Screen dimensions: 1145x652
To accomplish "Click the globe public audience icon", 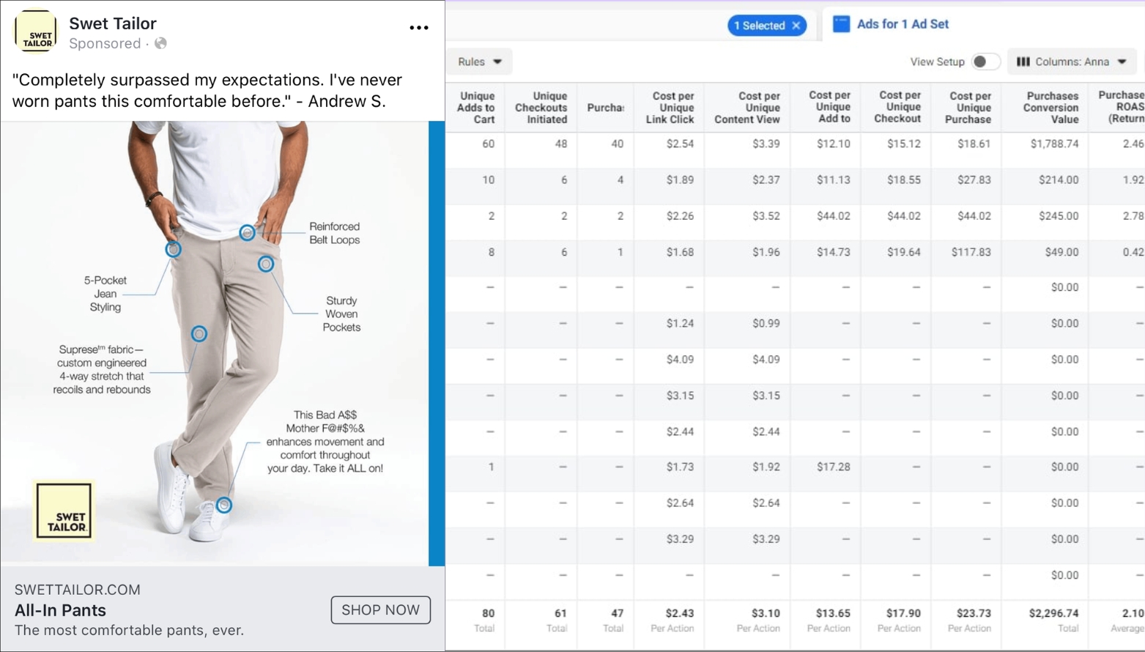I will (x=160, y=44).
